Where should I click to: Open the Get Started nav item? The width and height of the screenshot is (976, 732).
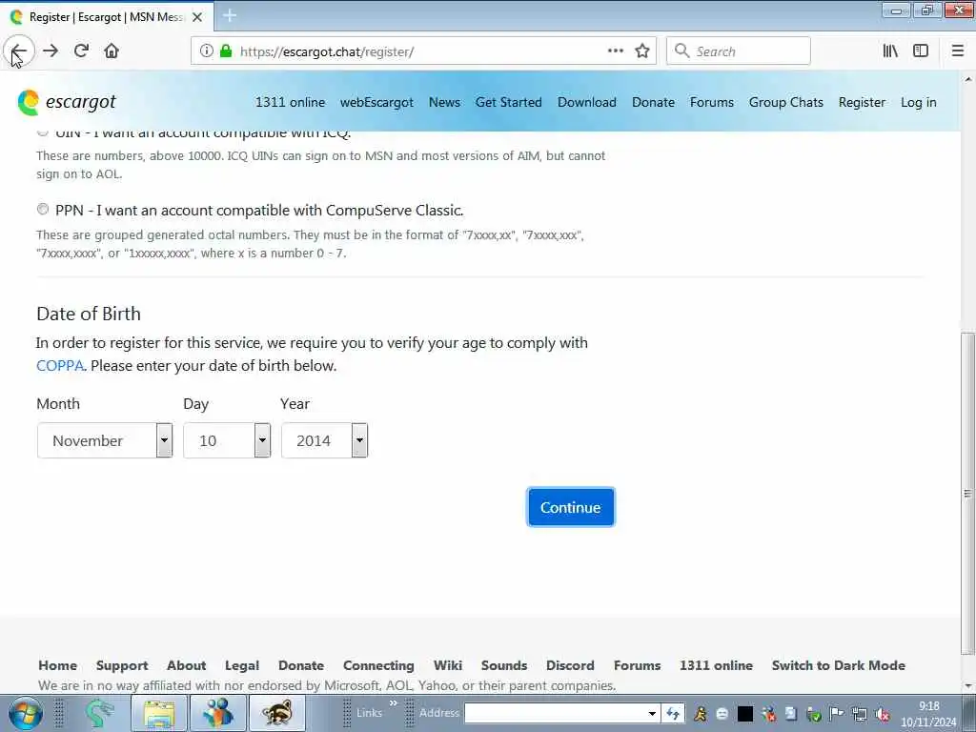[509, 102]
